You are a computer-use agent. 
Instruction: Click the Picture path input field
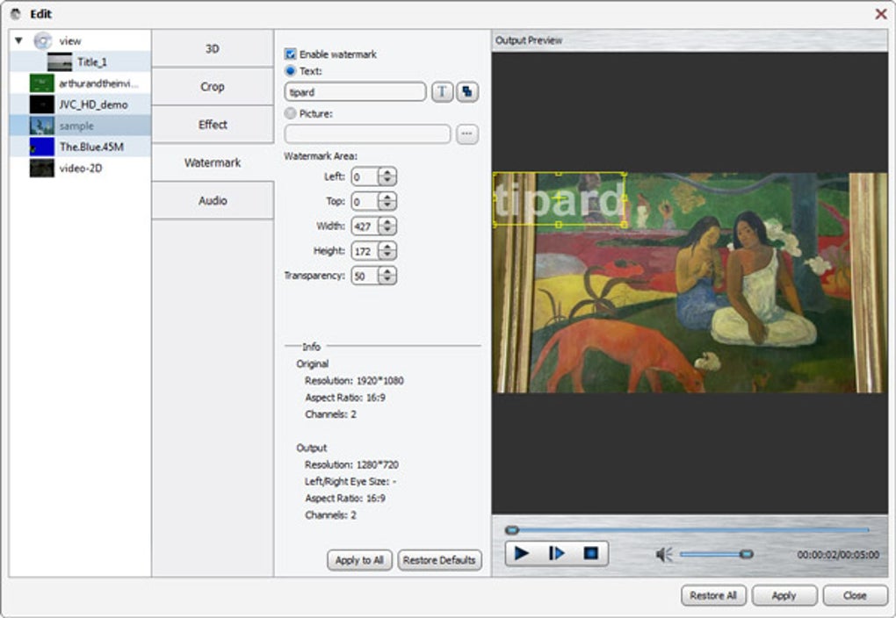click(367, 134)
